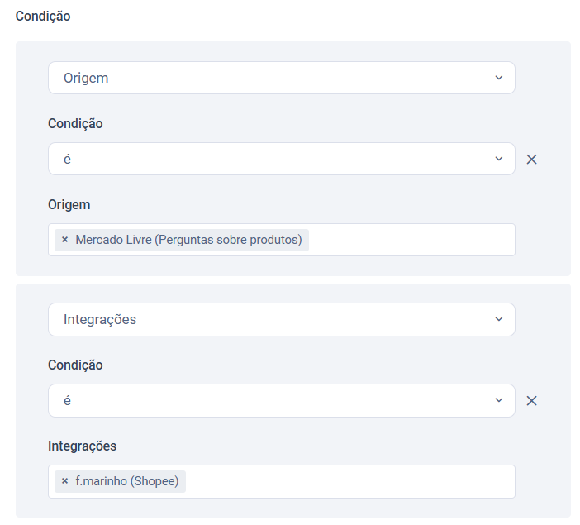580x525 pixels.
Task: Click the Integrações label above the tags field
Action: click(82, 446)
